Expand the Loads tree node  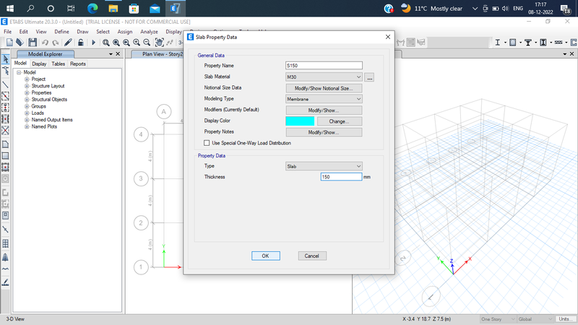27,113
